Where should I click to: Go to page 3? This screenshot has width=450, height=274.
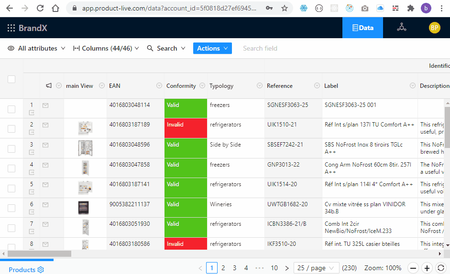coord(234,268)
